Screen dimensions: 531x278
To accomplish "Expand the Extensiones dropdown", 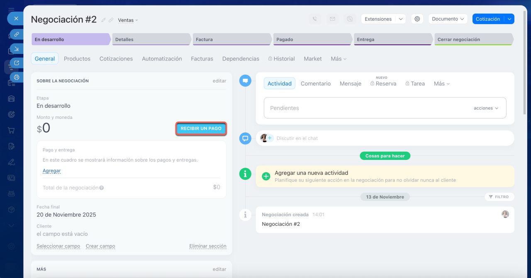I will coord(400,19).
